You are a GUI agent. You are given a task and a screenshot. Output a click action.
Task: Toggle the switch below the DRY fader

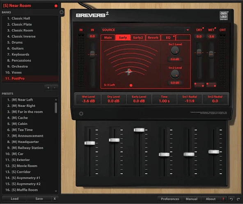pos(199,85)
